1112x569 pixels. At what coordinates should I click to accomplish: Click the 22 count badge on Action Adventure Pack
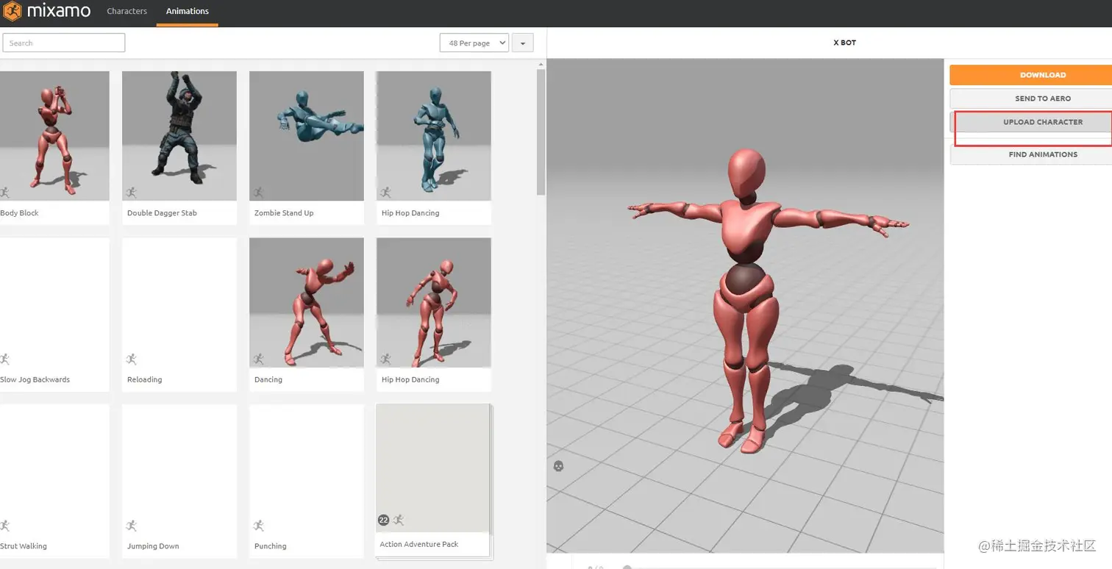[x=383, y=520]
